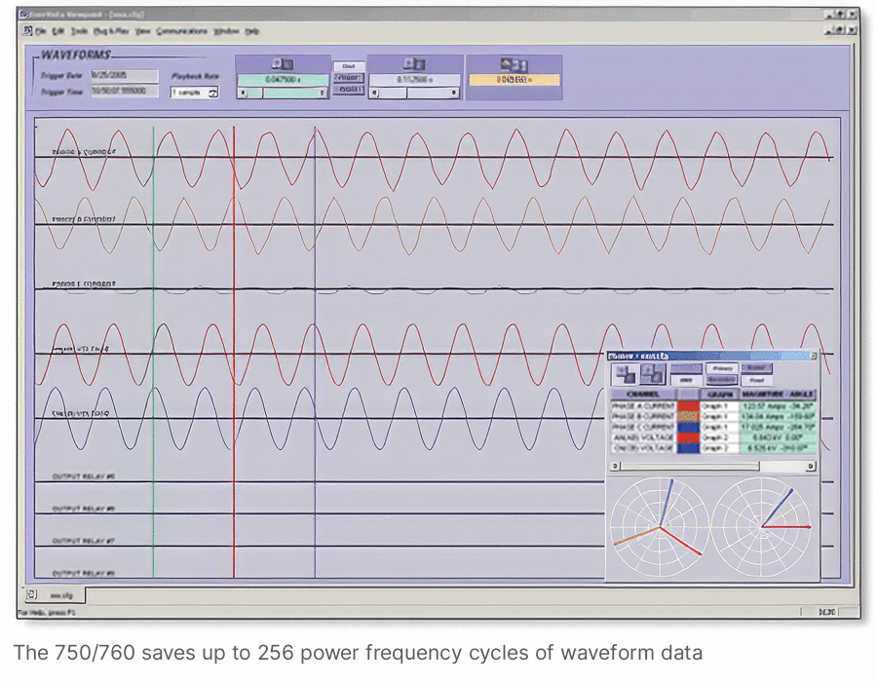Click the Primary button in phasor panel
877x682 pixels.
pyautogui.click(x=721, y=368)
